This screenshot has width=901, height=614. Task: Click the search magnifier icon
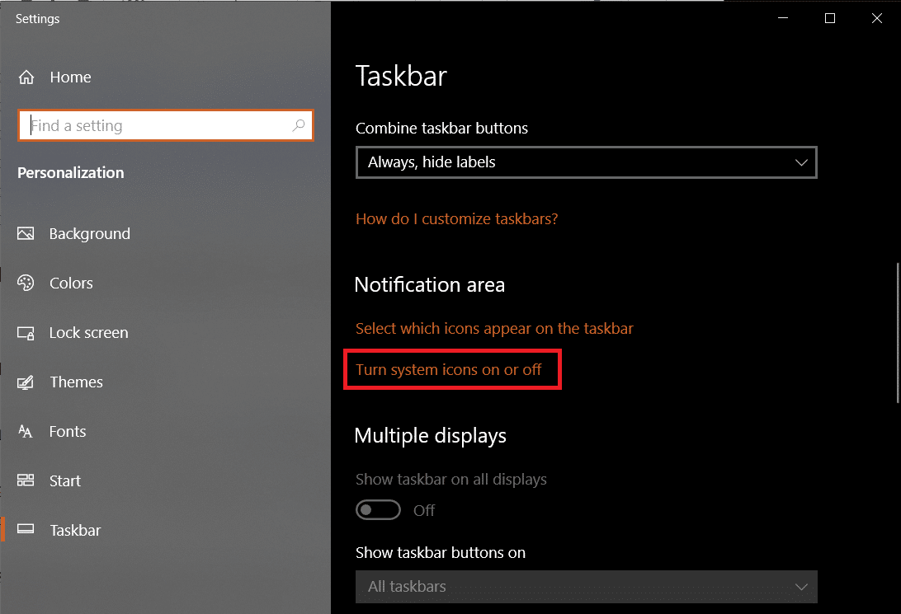coord(299,126)
